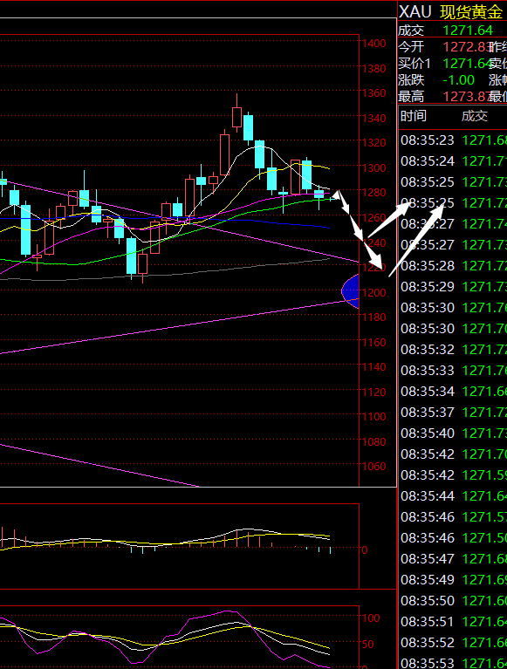Click the 涨跌 change value -1.00
The height and width of the screenshot is (669, 507).
coord(459,79)
